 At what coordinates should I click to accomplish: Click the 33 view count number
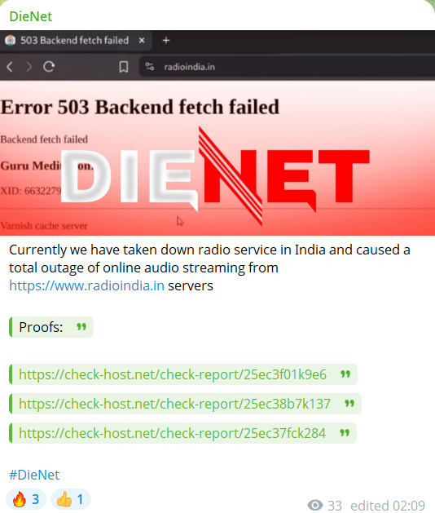click(335, 506)
